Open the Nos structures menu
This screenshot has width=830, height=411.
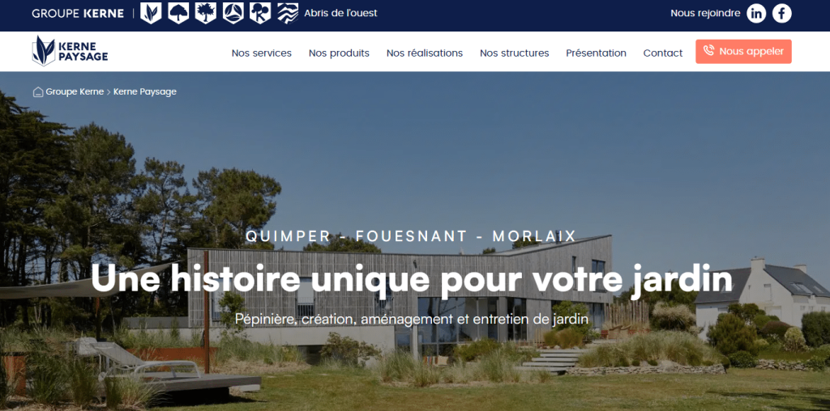point(514,53)
